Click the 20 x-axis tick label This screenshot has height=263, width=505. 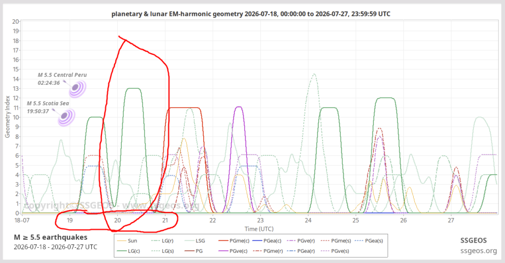[x=117, y=221]
